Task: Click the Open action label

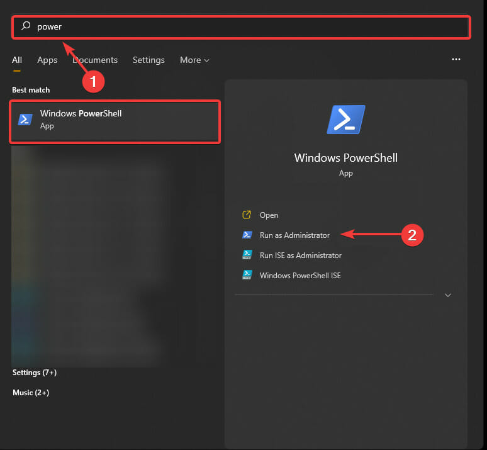Action: pos(269,215)
